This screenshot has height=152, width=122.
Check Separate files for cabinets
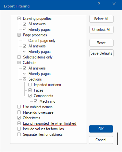tap(19, 134)
